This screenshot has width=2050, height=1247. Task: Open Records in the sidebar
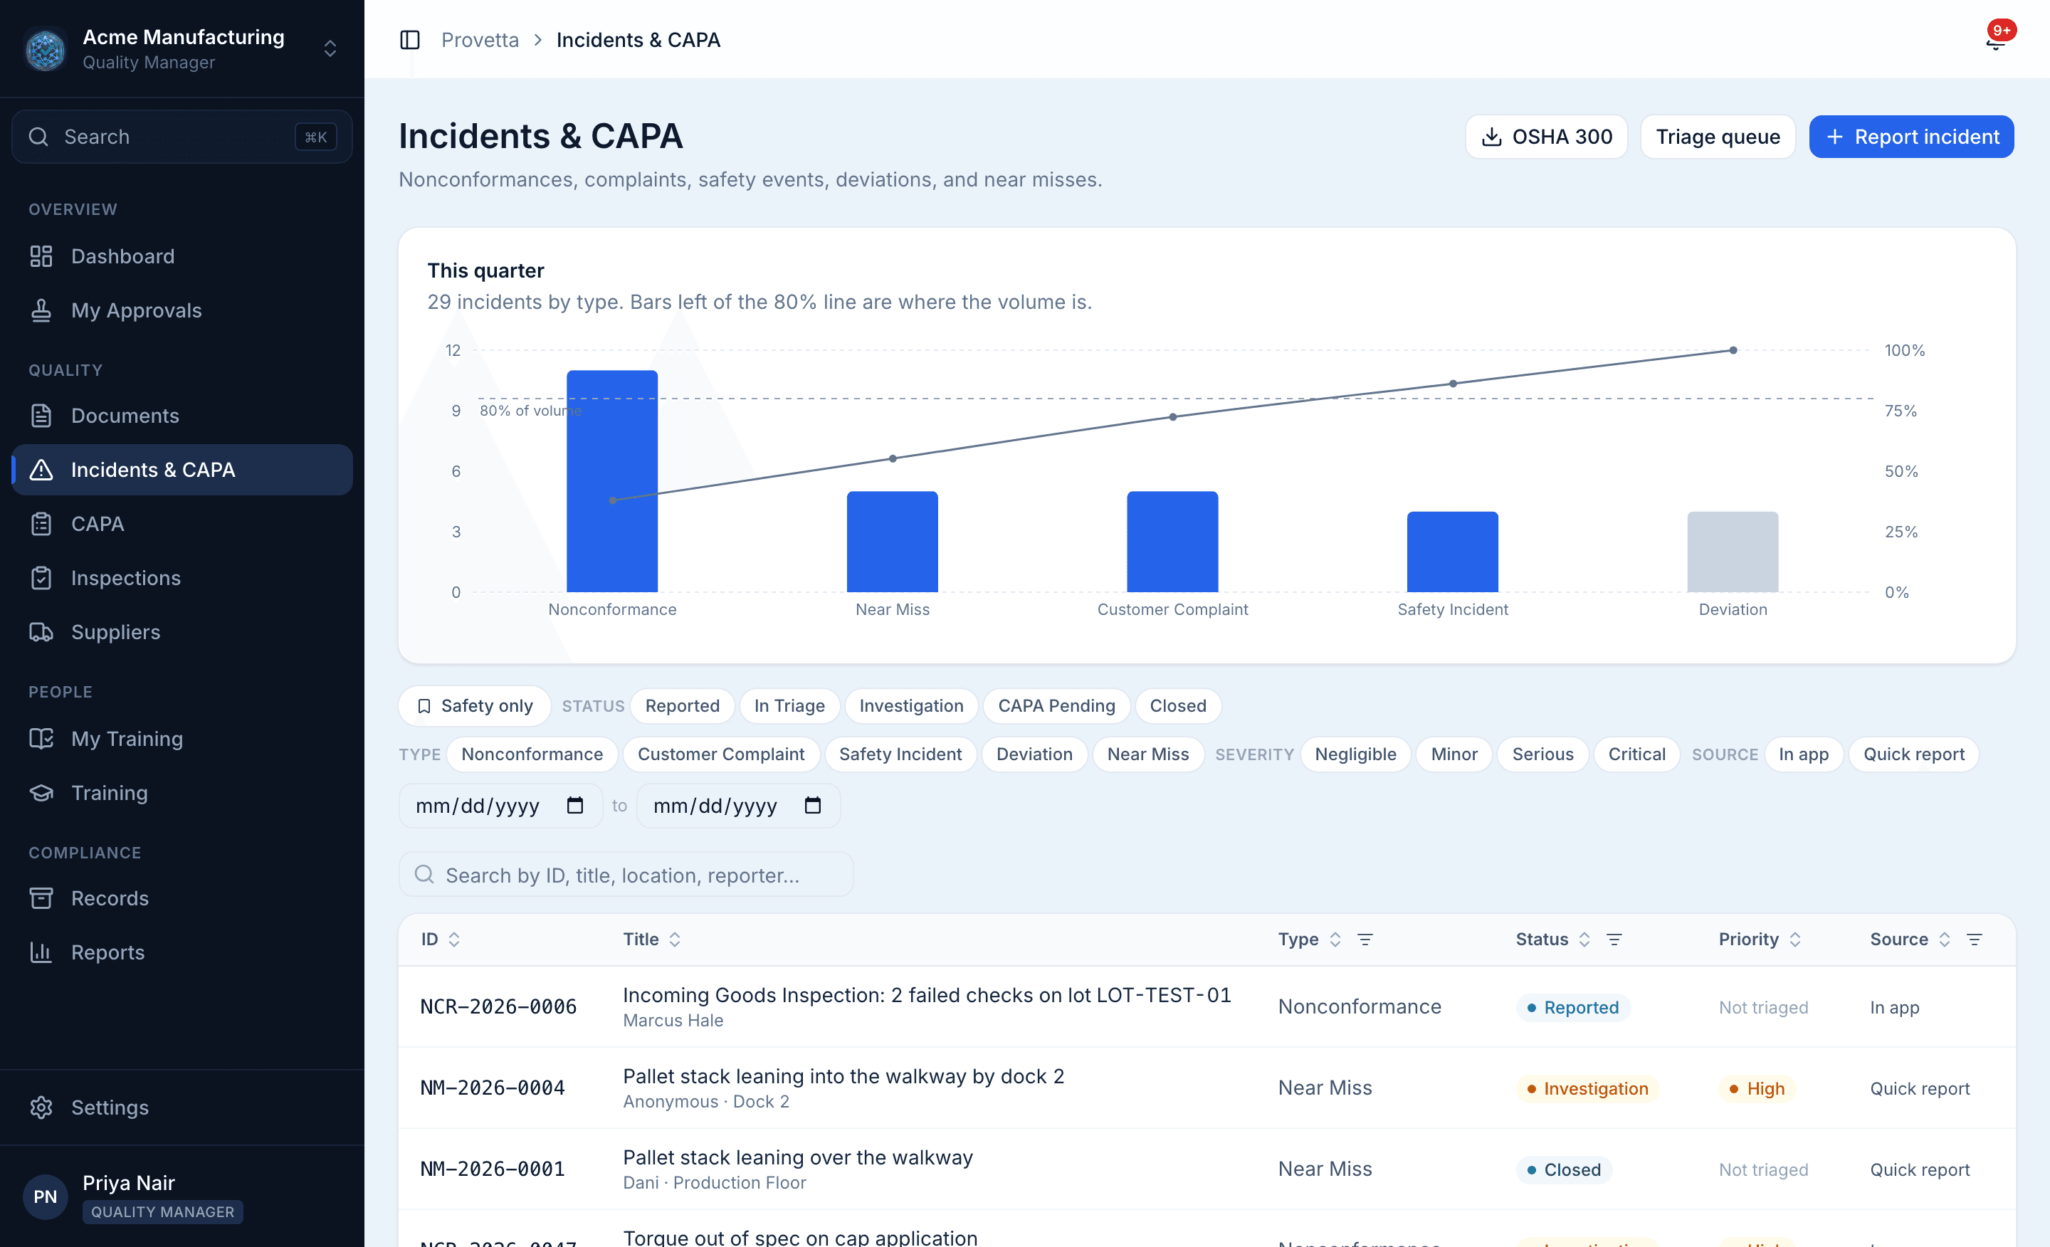click(182, 898)
